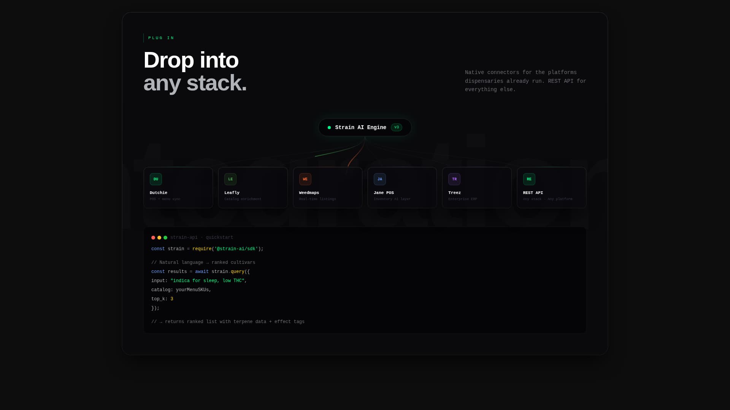Select the JA Jane POS icon
The width and height of the screenshot is (730, 410).
[380, 179]
